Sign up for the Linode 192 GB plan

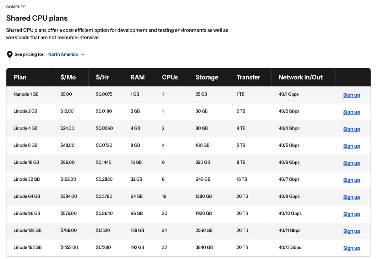point(352,248)
